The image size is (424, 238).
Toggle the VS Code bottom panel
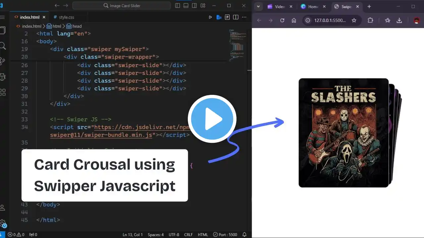pyautogui.click(x=186, y=6)
